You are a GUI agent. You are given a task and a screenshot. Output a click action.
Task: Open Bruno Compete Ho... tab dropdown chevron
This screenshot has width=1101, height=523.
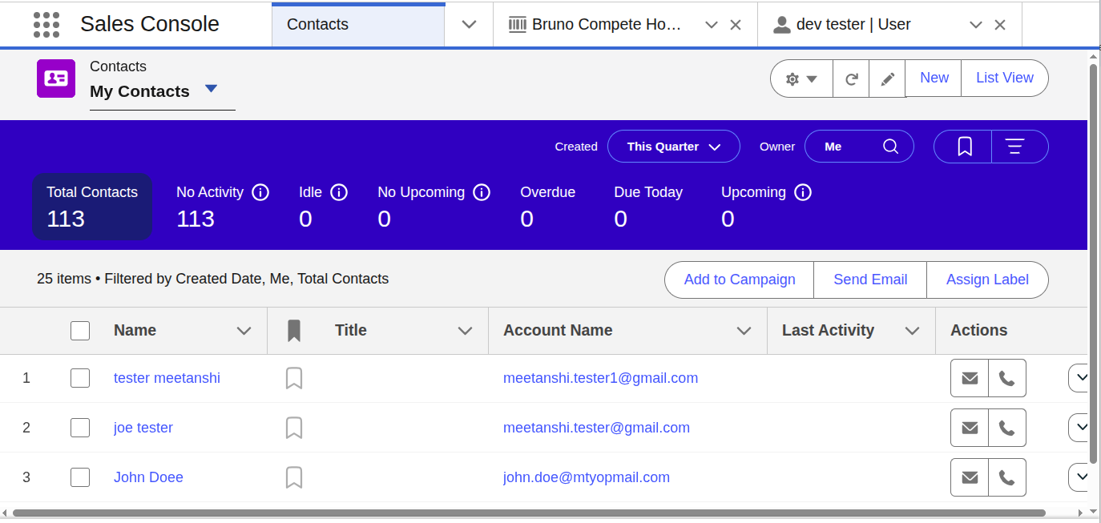pos(711,25)
